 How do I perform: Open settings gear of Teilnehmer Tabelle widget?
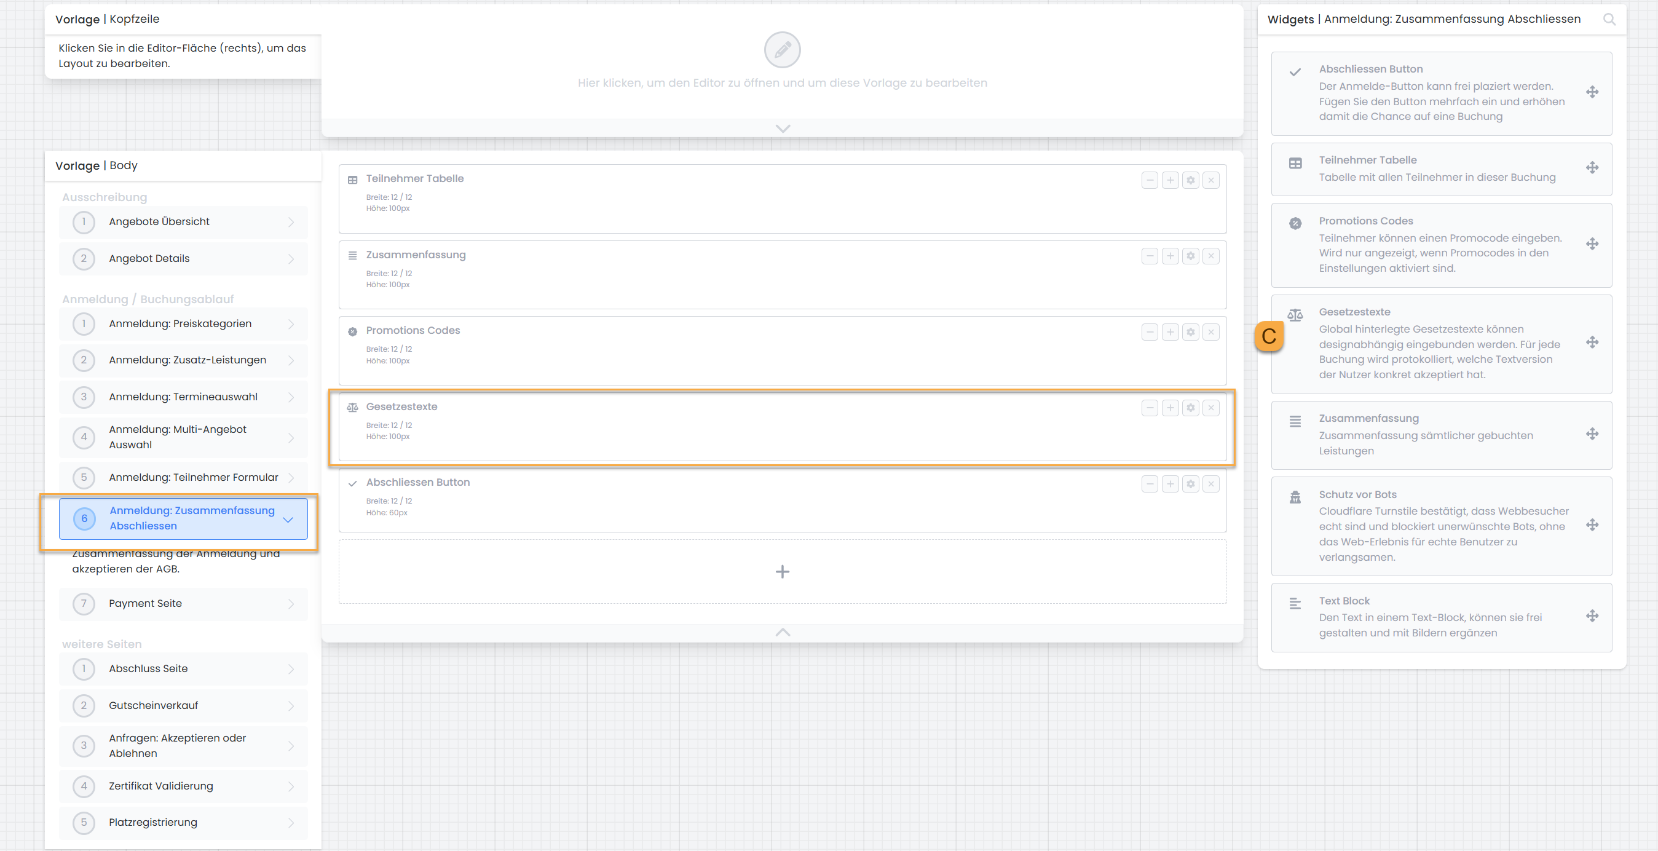(1190, 180)
